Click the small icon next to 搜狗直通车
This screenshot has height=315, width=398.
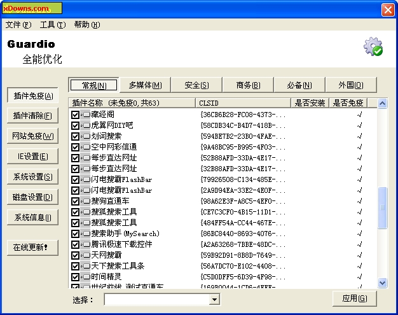tap(86, 201)
